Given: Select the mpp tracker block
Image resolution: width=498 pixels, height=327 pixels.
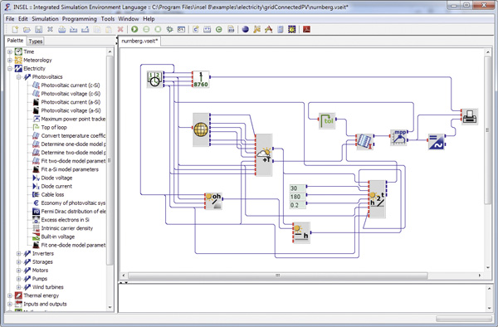Looking at the screenshot, I should [399, 138].
